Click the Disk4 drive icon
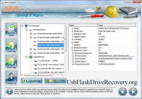This screenshot has width=142, height=99. point(35,53)
